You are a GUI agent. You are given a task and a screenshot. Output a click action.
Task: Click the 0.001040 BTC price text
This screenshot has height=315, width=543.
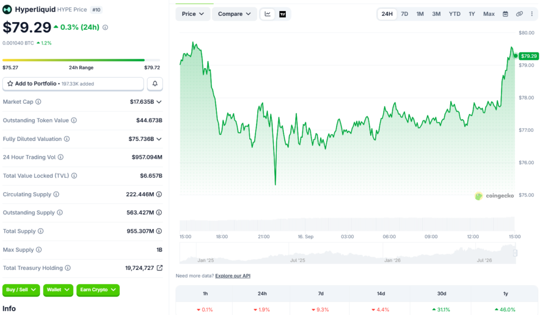(x=19, y=43)
